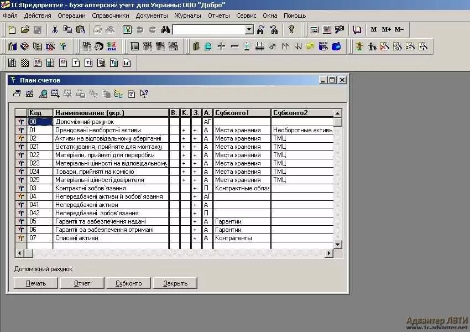Click the DM currency rates icon

click(112, 46)
